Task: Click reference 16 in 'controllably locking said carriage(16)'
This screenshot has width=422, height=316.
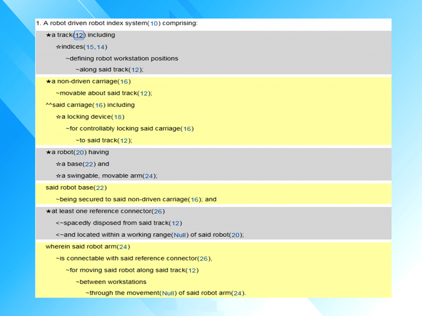Action: pos(187,129)
